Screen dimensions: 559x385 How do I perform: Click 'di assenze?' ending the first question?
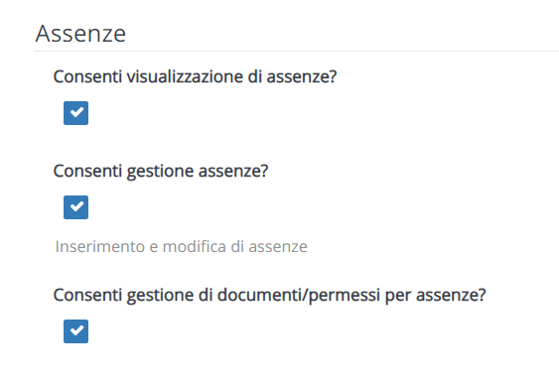coord(292,76)
